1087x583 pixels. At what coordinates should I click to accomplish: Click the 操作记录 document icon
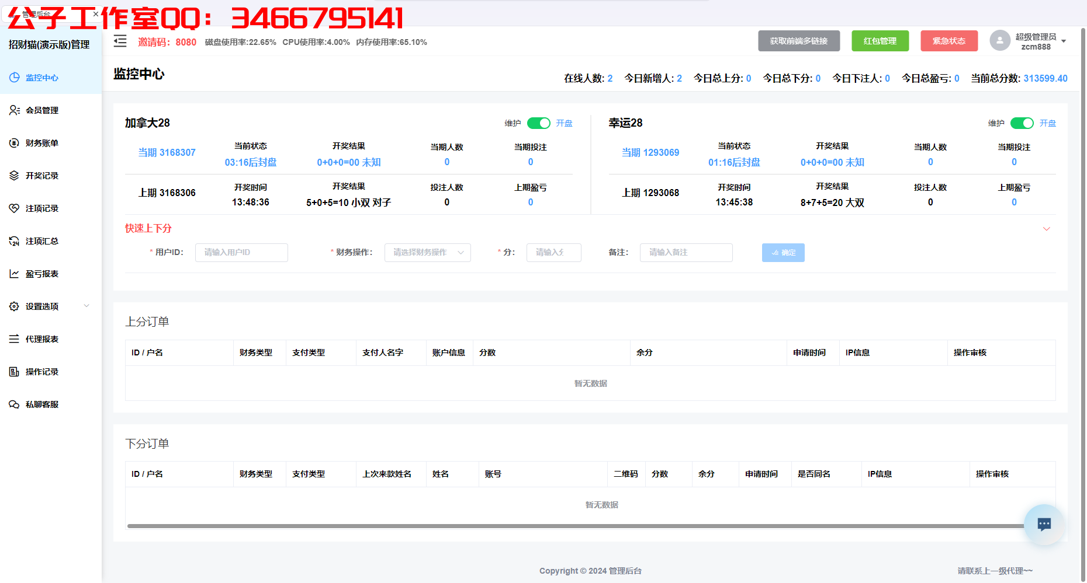(x=15, y=372)
